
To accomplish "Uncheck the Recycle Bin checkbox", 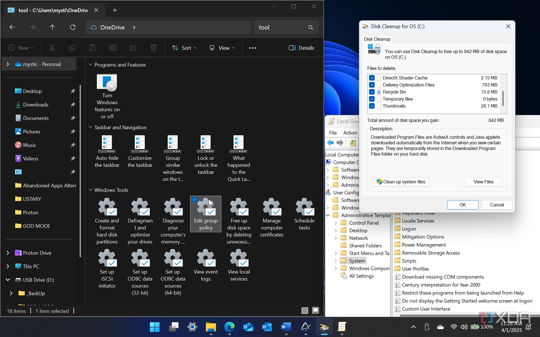I will click(x=372, y=92).
